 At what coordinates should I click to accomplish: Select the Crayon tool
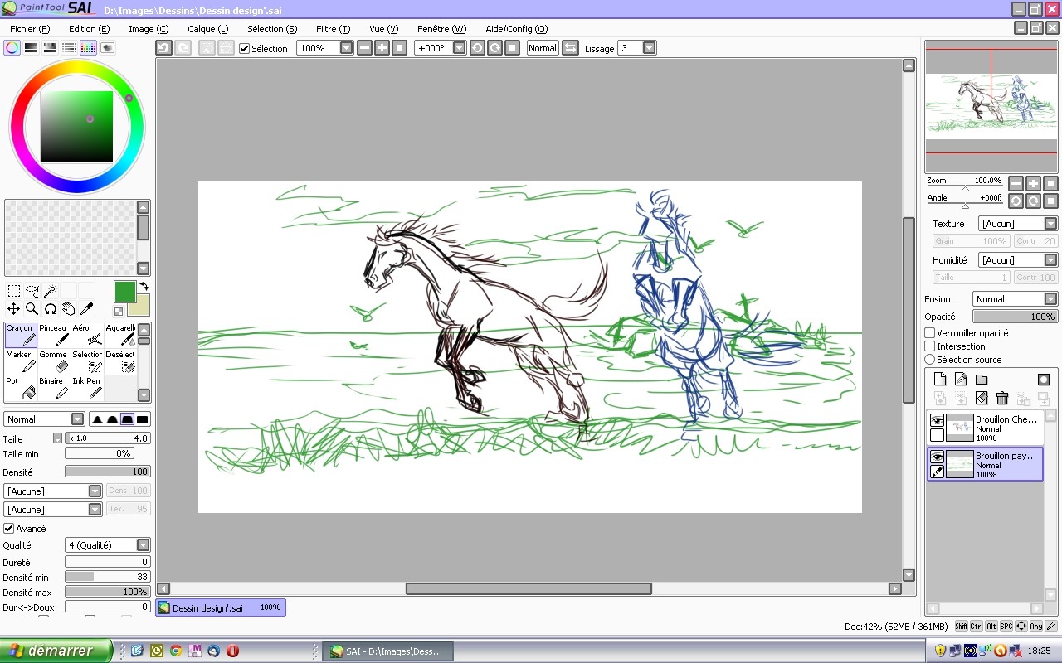(x=21, y=335)
